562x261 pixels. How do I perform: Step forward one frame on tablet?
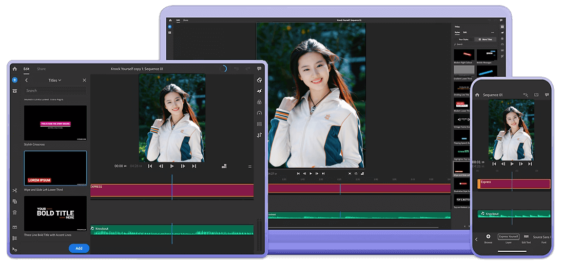pyautogui.click(x=183, y=166)
